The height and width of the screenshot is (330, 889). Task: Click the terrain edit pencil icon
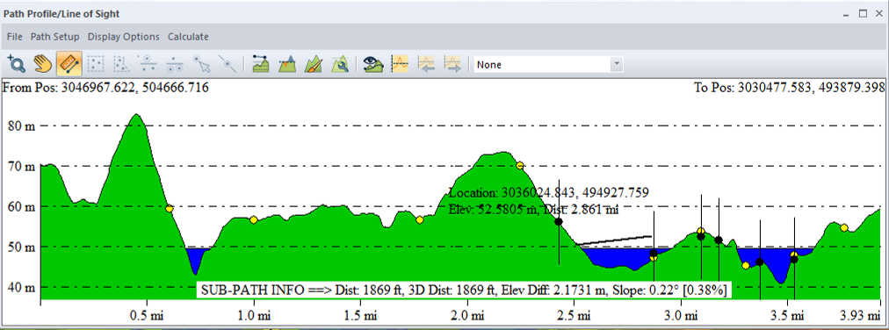314,64
